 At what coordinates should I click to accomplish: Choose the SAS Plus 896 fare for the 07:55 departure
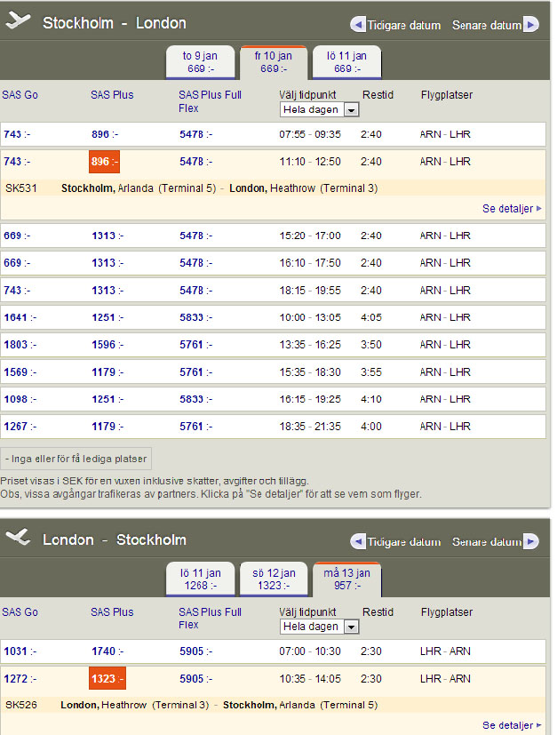tap(100, 134)
